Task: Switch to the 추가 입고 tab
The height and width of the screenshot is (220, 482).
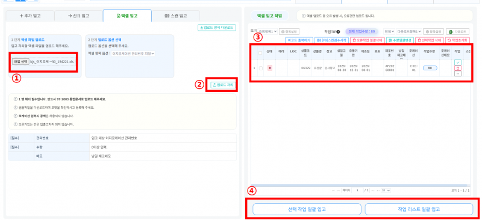Action: pos(30,16)
